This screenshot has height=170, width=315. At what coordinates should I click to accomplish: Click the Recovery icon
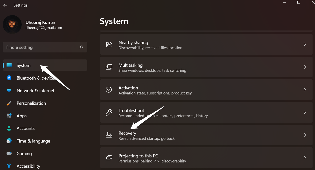click(109, 135)
